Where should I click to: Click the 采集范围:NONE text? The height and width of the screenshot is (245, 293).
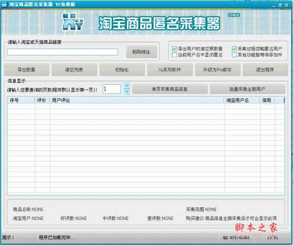coord(201,210)
